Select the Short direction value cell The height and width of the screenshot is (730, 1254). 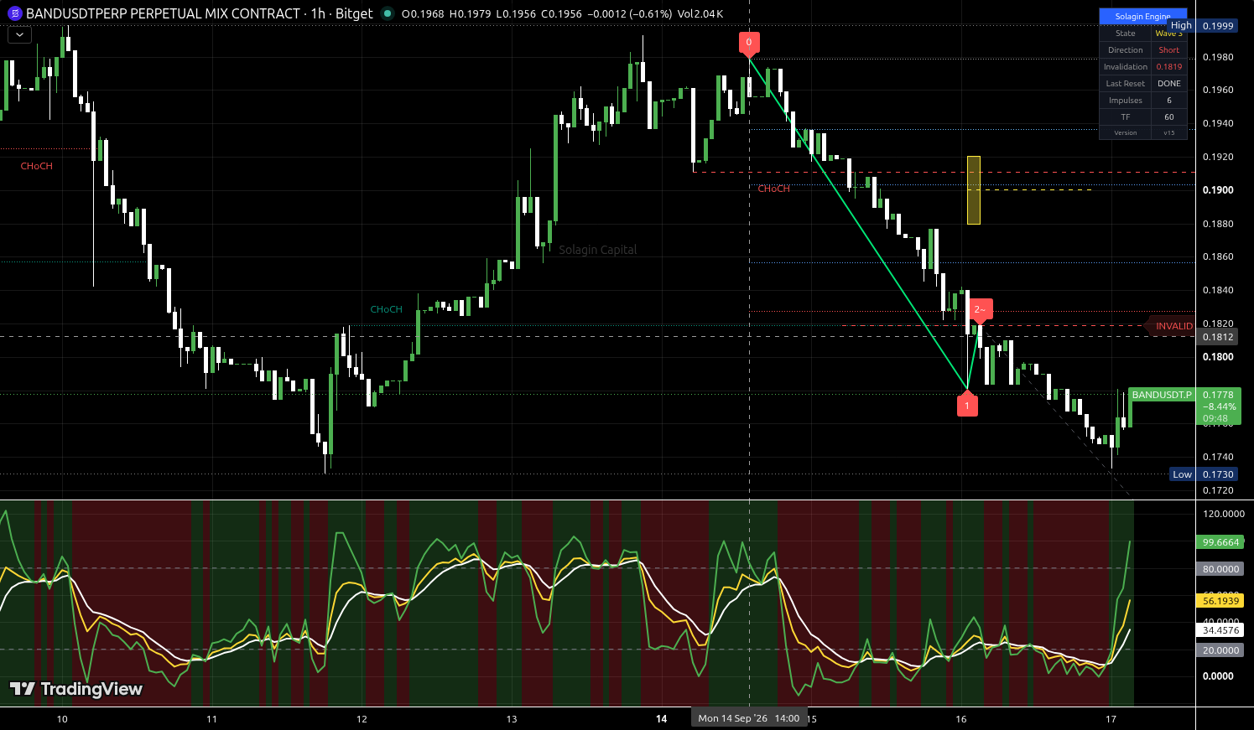(1169, 50)
